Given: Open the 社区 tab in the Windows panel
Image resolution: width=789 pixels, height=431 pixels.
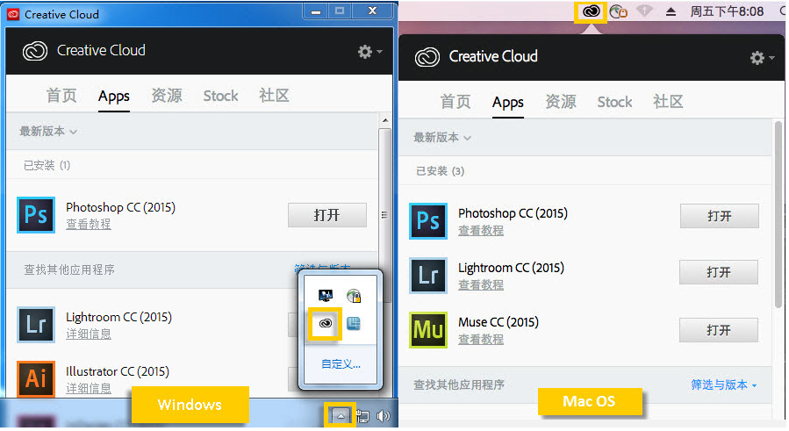Looking at the screenshot, I should (x=274, y=96).
